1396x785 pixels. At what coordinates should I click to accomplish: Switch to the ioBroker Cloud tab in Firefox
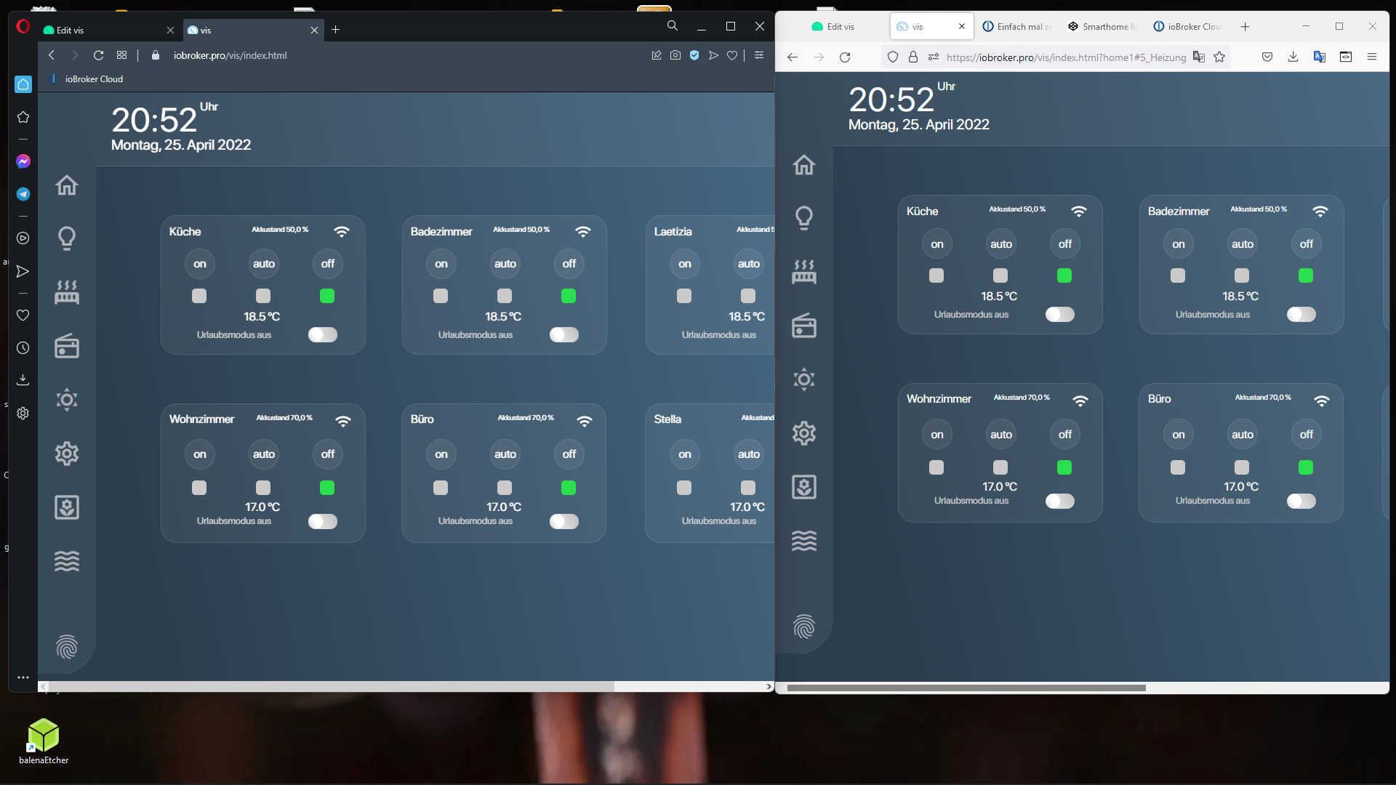pyautogui.click(x=1188, y=26)
